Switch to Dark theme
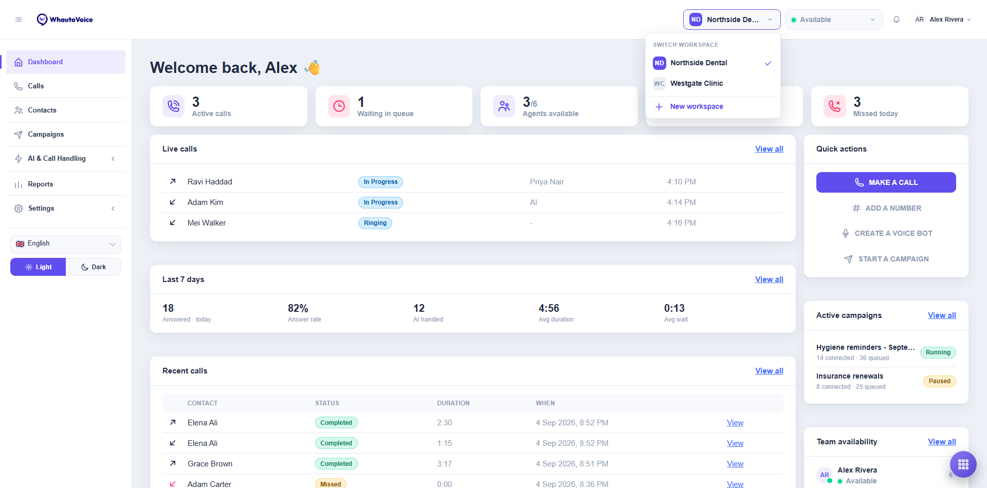Screen dimensions: 987x488 (94, 267)
